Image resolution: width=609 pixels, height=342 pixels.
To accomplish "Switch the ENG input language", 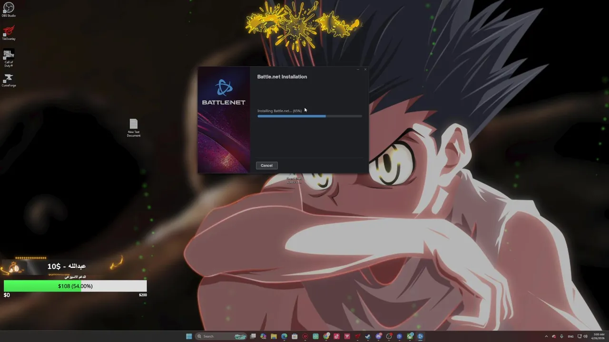I will pos(570,336).
